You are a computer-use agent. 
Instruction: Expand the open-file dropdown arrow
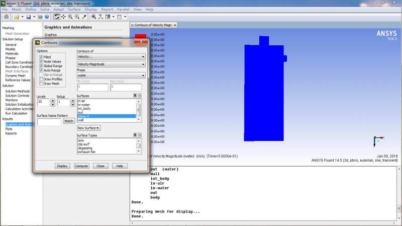click(22, 17)
